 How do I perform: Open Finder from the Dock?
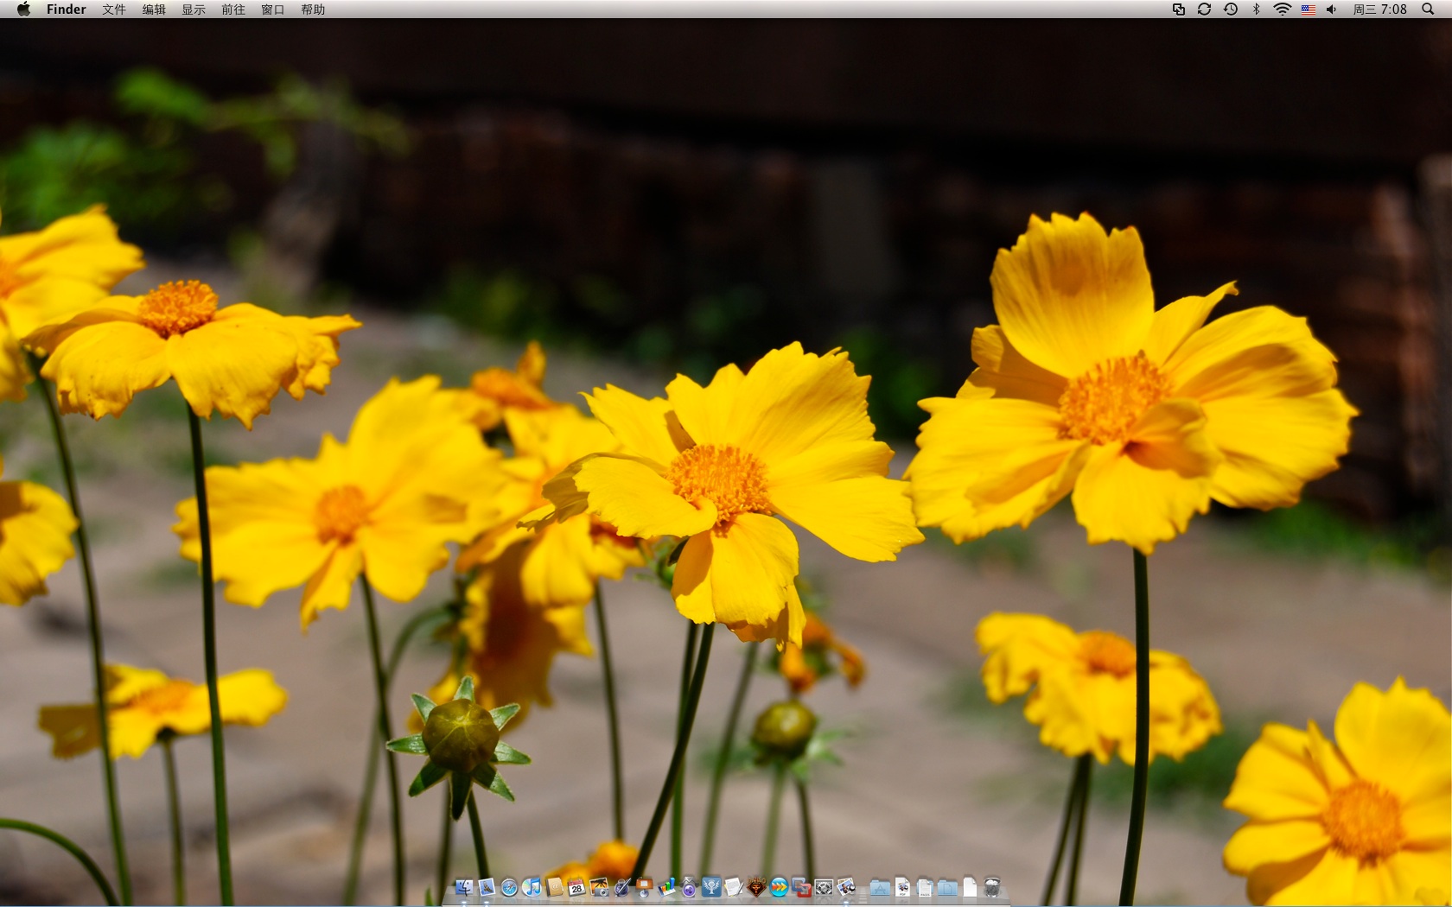[x=464, y=887]
